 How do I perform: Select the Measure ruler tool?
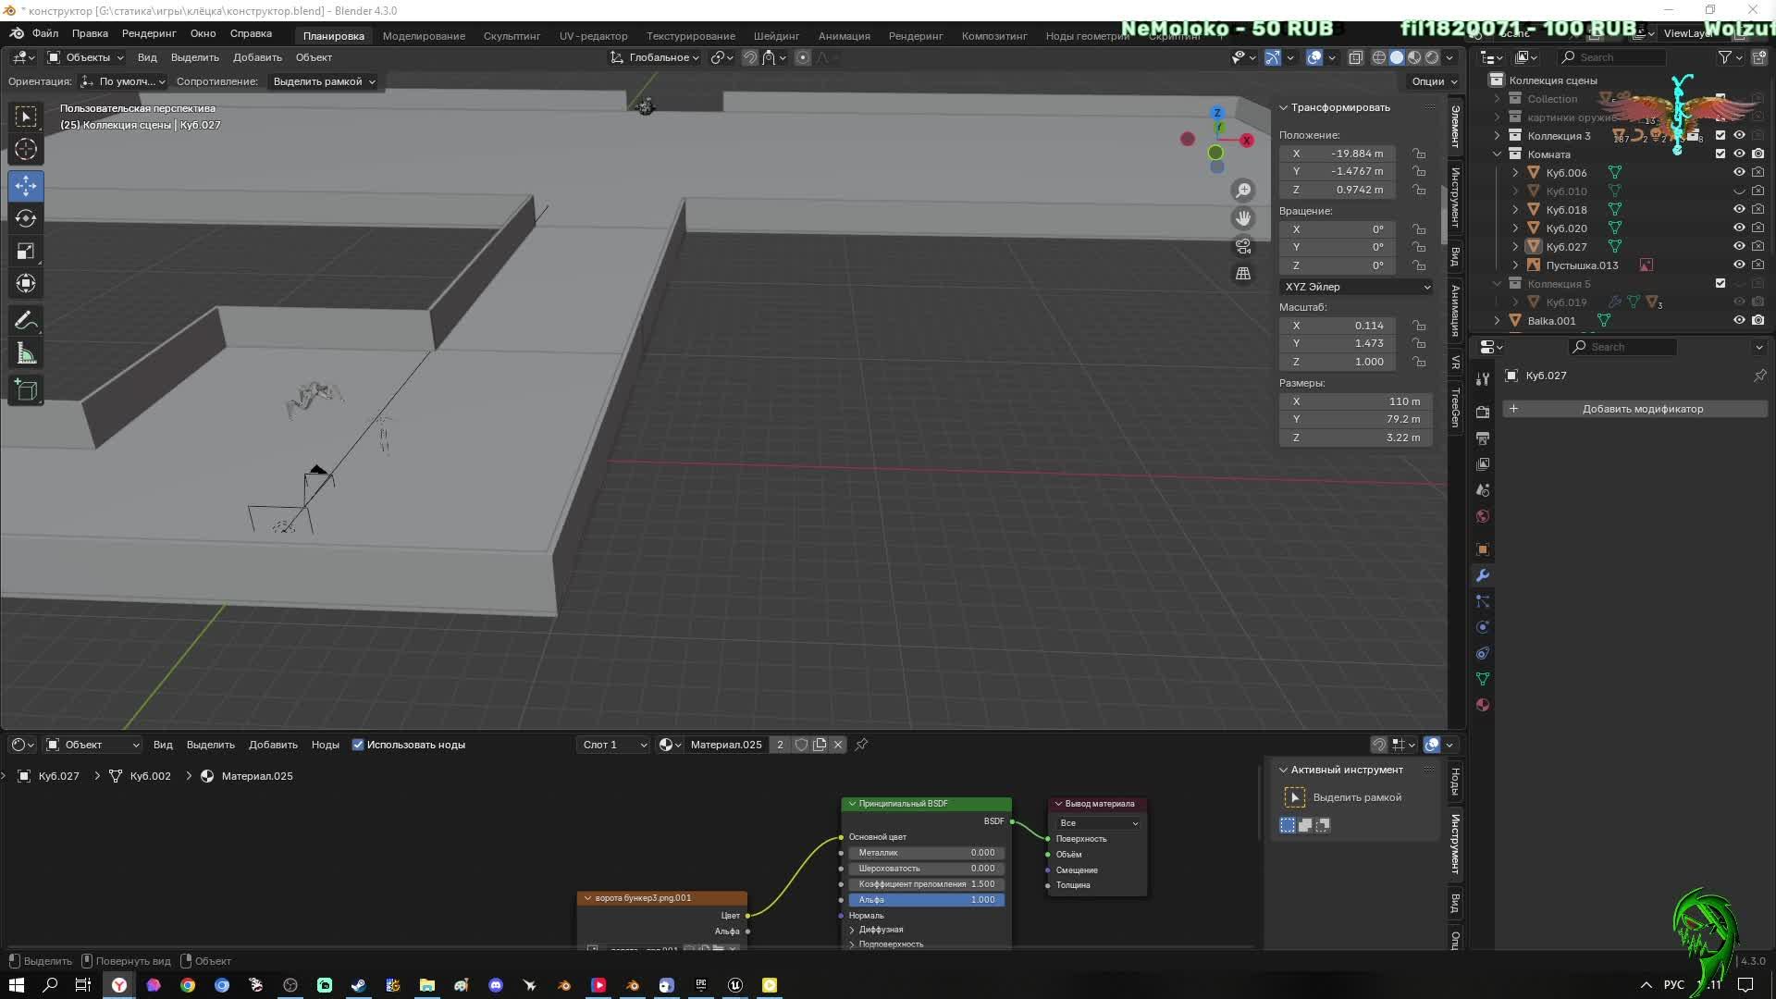click(x=26, y=354)
